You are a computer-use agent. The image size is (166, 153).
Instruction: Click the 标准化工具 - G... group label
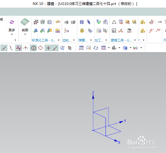click(44, 40)
